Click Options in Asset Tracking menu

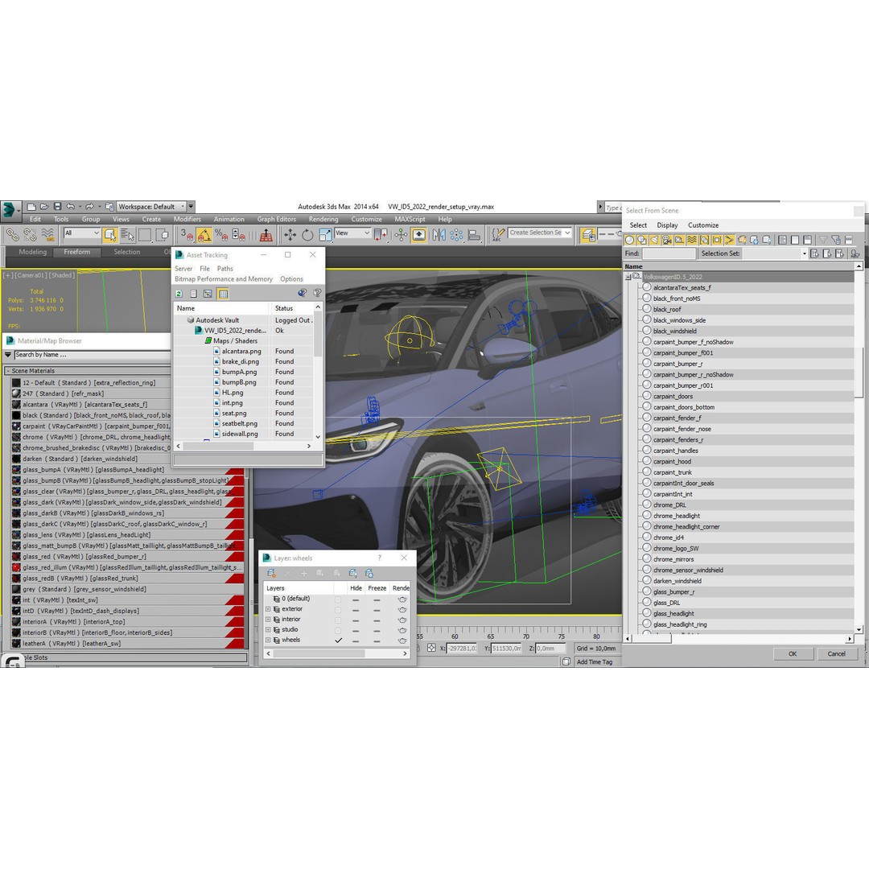(x=291, y=278)
